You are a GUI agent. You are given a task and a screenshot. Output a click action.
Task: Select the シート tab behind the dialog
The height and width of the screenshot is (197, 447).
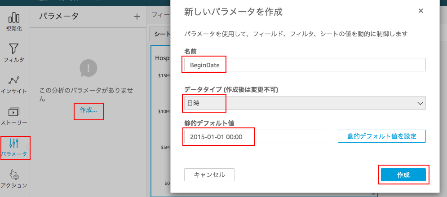[x=162, y=34]
